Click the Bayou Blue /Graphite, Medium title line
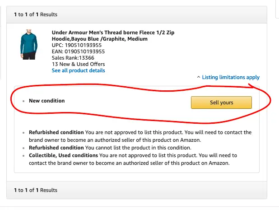Screen dimensions: 279x210 99,39
